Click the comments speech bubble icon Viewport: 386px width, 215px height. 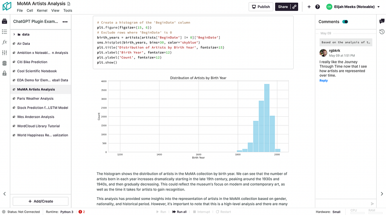pos(382,21)
